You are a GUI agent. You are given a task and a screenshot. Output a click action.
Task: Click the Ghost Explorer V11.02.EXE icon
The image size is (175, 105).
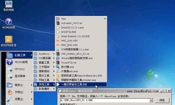58,36
